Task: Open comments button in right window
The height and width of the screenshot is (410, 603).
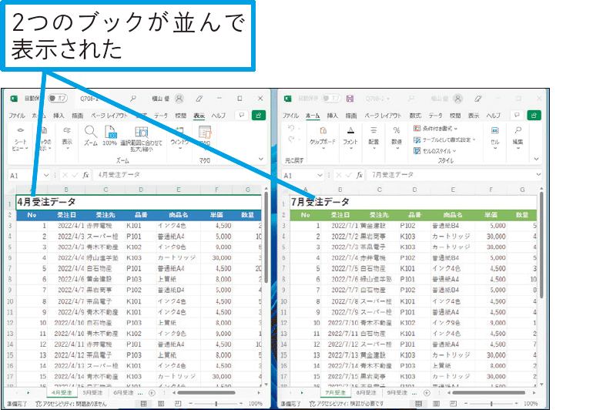Action: click(x=517, y=115)
